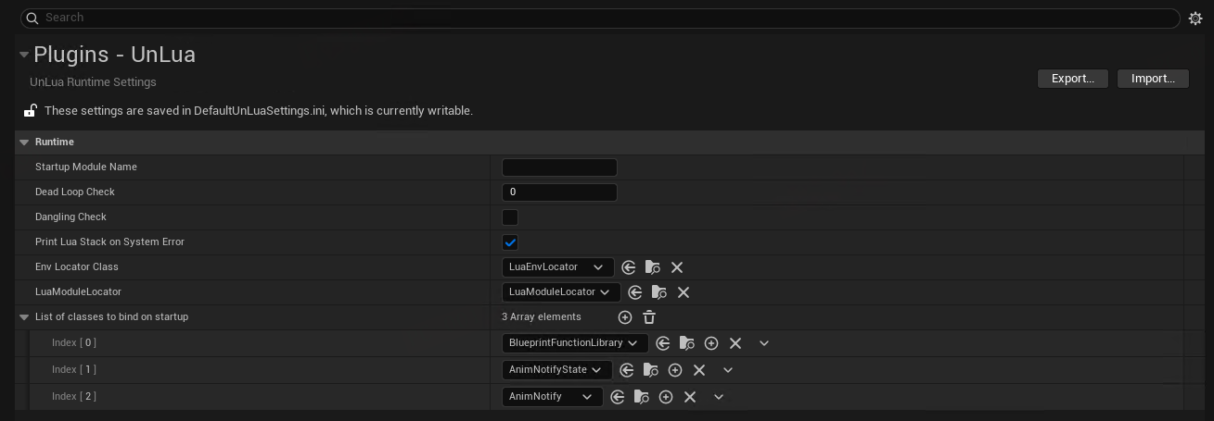The height and width of the screenshot is (421, 1214).
Task: Select the LuaModuleLocator property label
Action: pos(78,292)
